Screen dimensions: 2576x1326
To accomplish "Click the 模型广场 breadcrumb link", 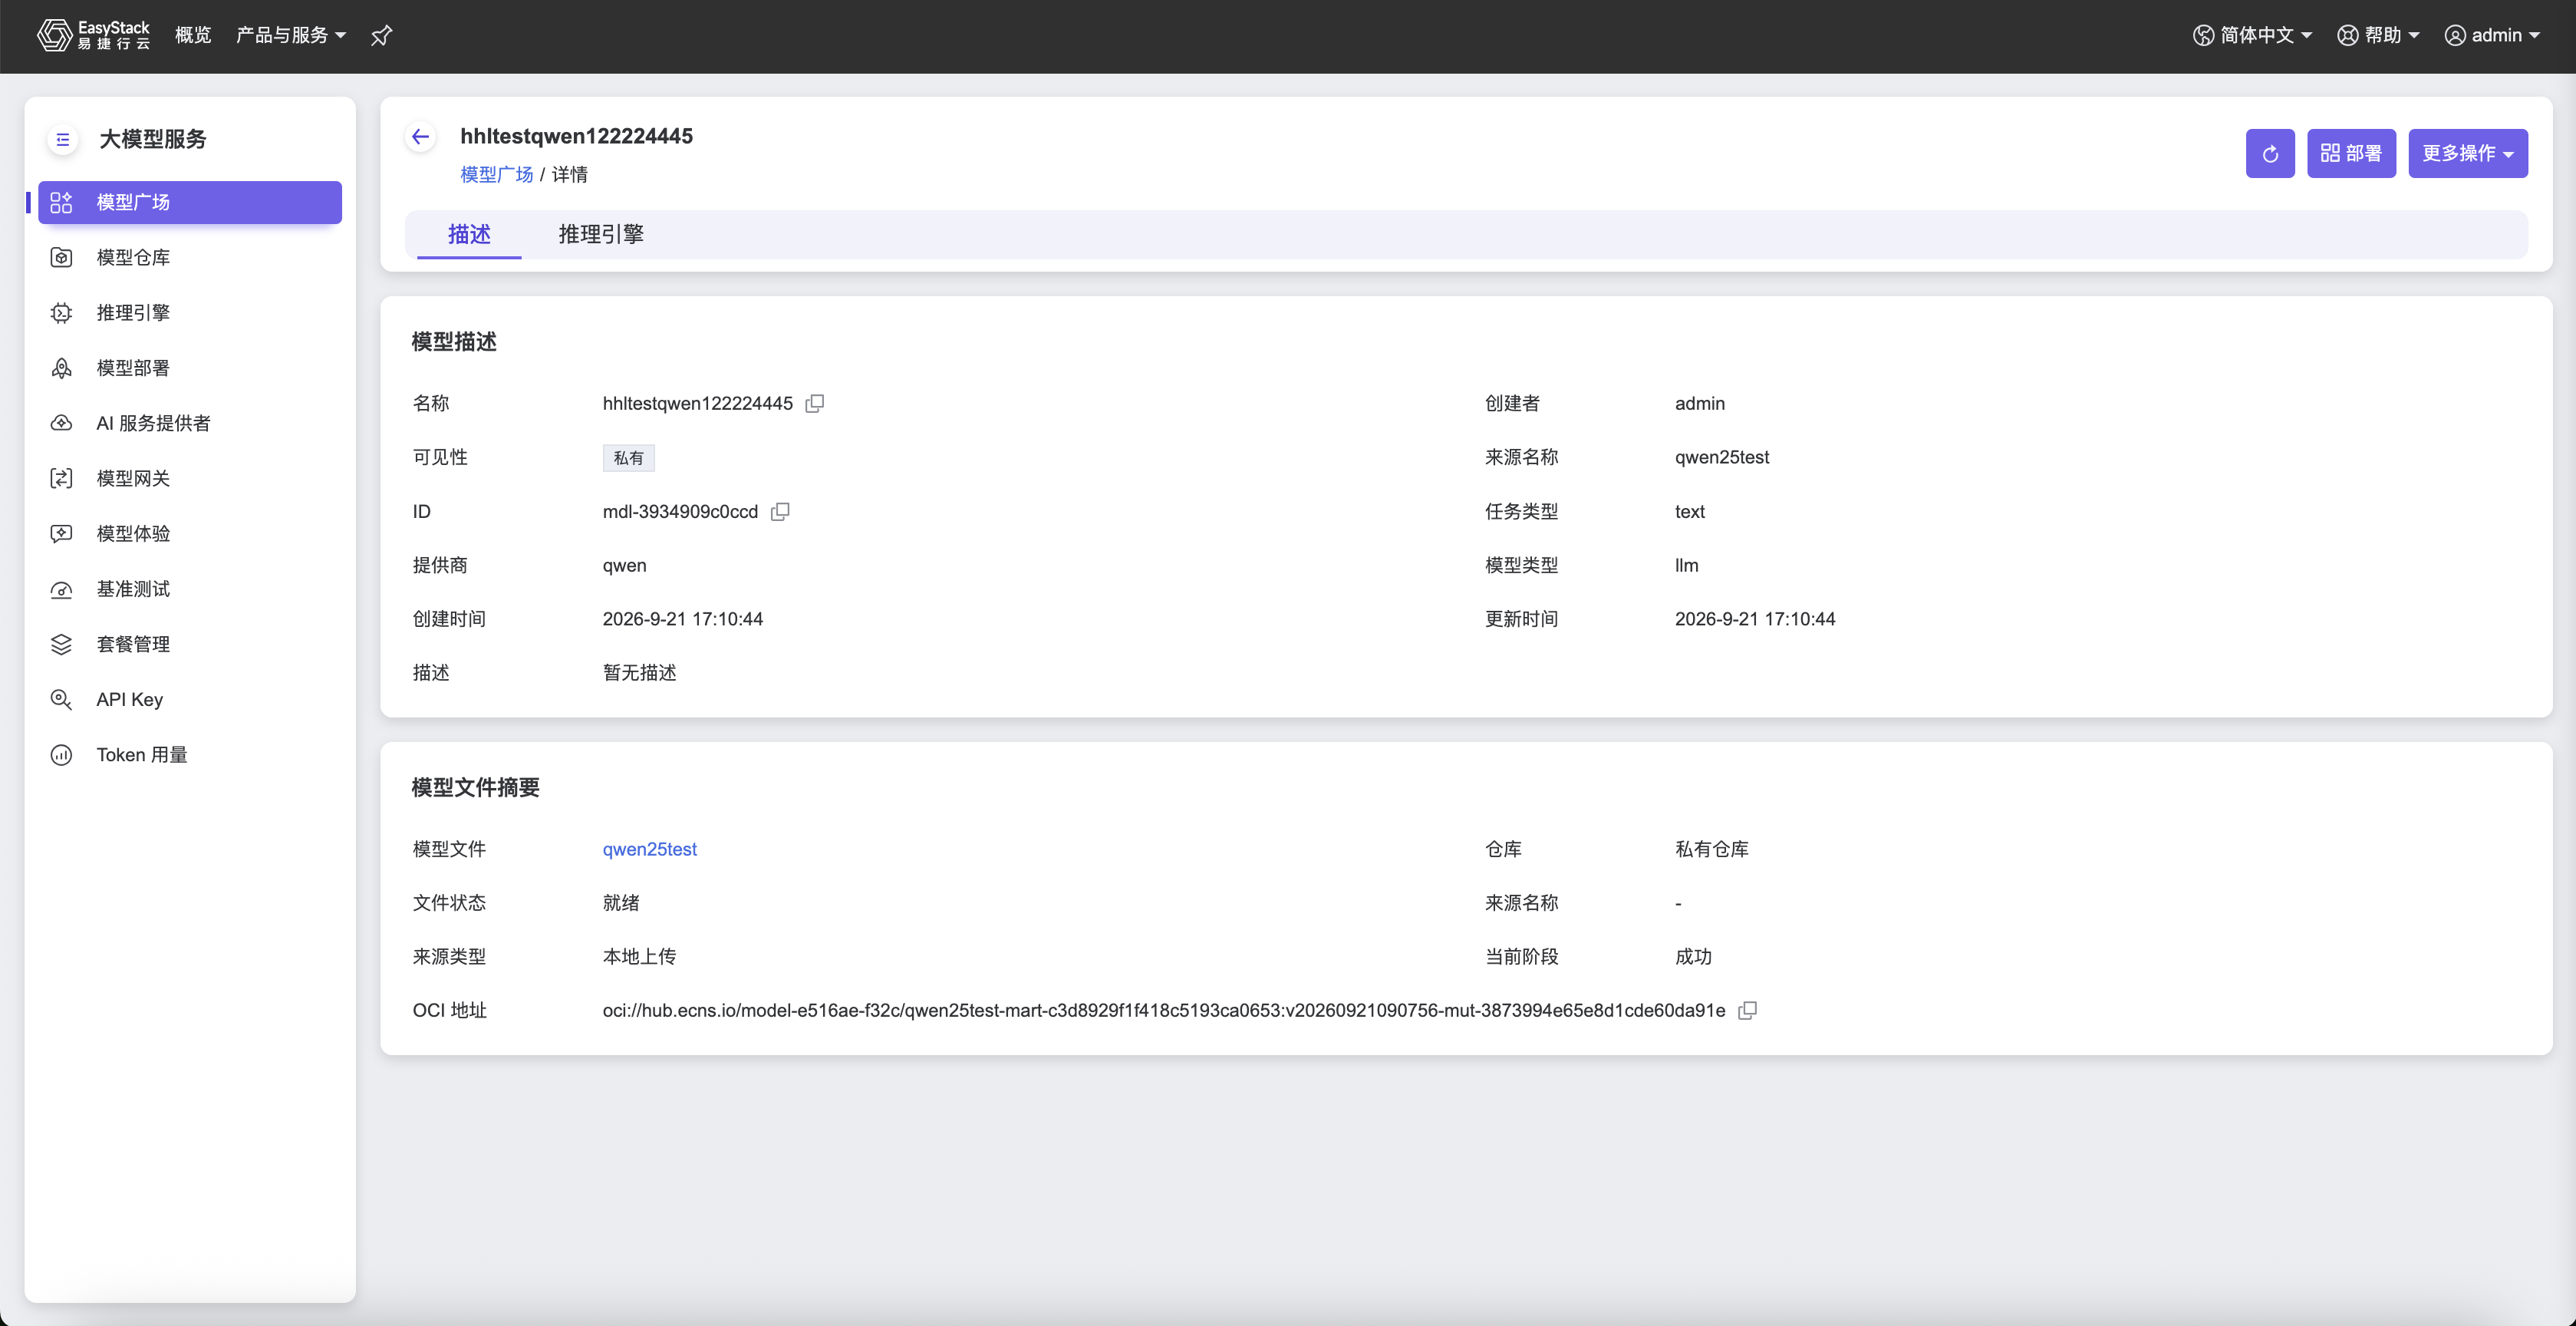I will click(496, 174).
